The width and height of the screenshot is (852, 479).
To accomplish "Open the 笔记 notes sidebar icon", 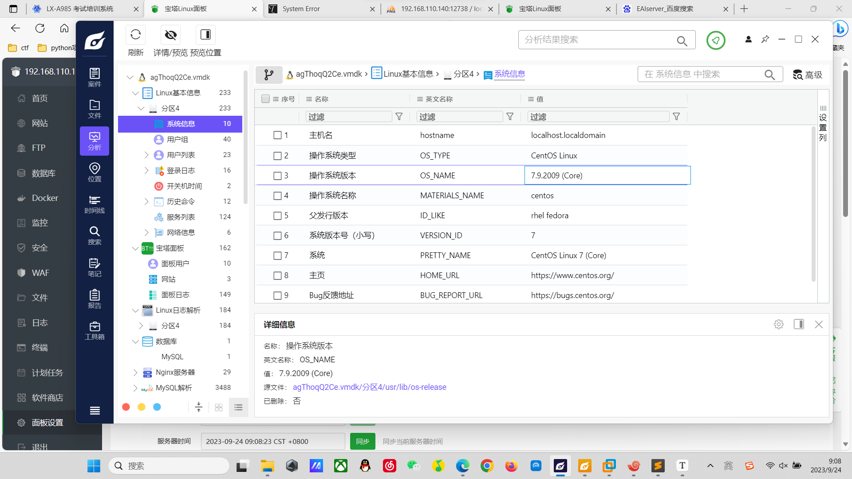I will pos(95,267).
